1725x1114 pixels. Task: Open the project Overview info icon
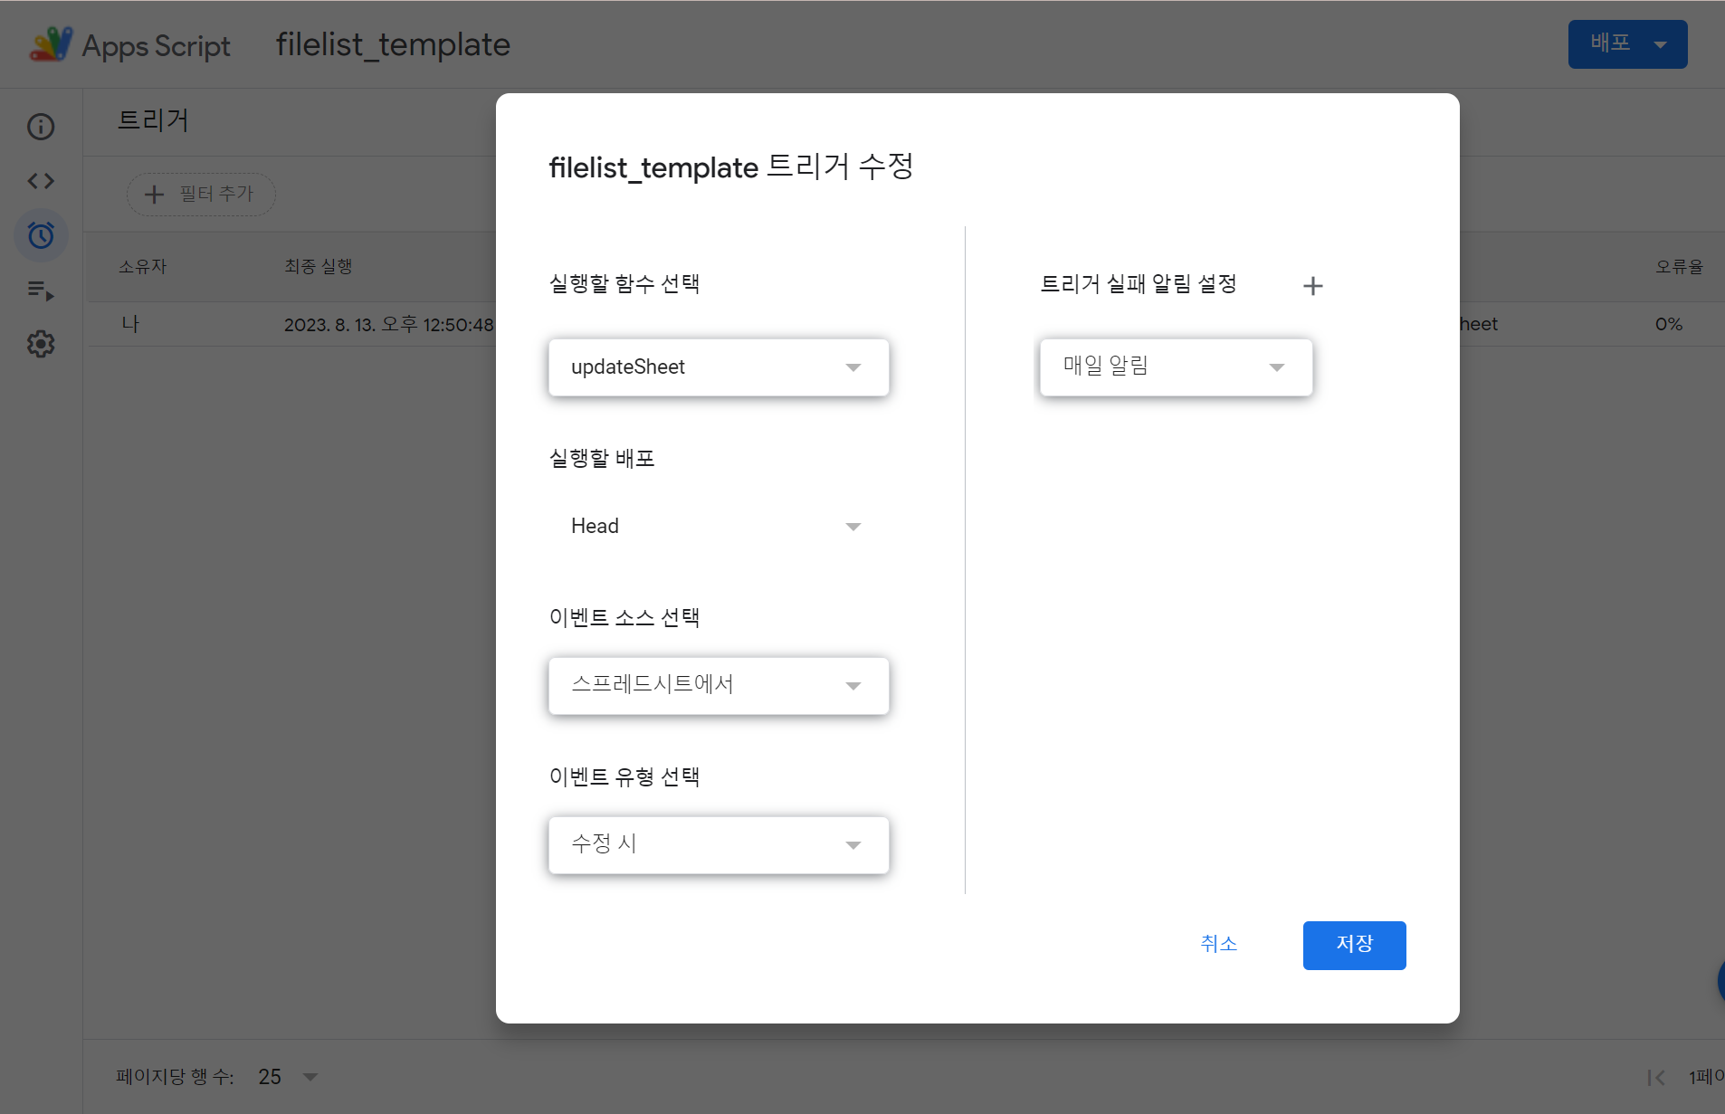[41, 127]
